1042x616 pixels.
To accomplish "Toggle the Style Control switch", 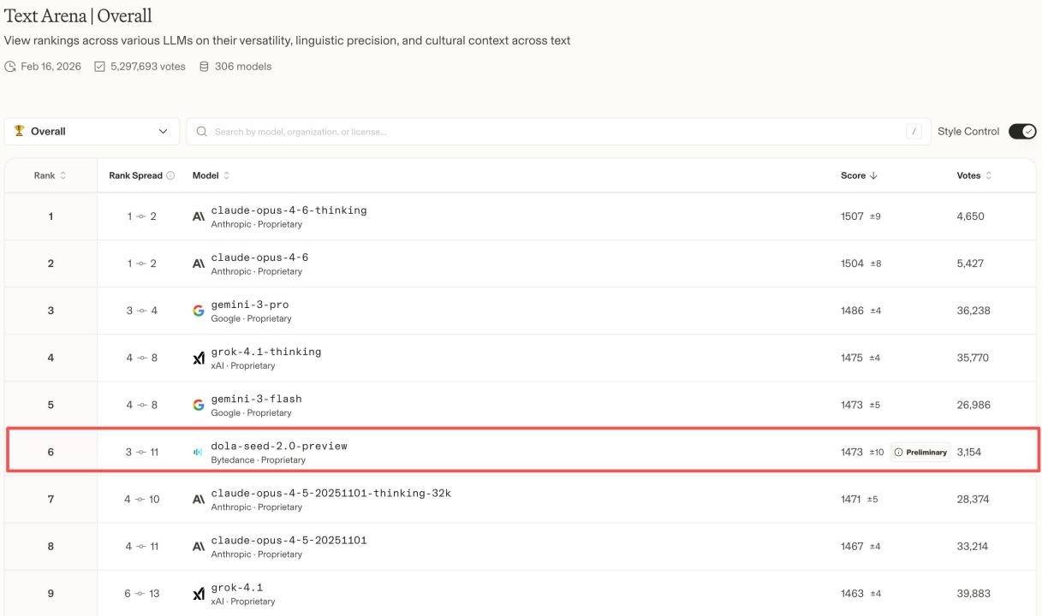I will [x=1021, y=131].
